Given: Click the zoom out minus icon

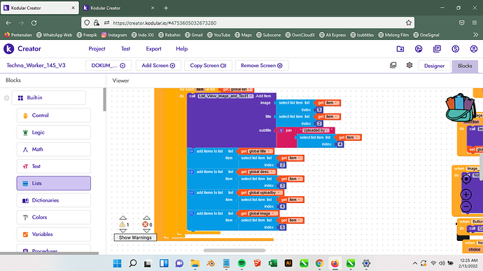Looking at the screenshot, I should (465, 207).
